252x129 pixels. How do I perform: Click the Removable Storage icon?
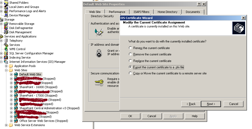pos(6,24)
